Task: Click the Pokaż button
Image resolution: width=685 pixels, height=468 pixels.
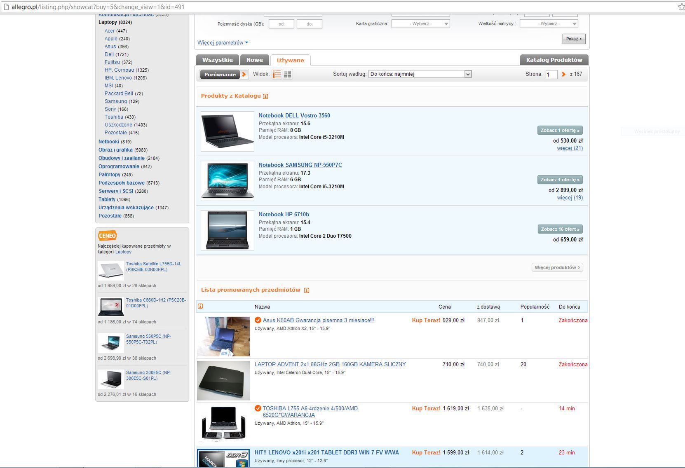Action: click(574, 39)
